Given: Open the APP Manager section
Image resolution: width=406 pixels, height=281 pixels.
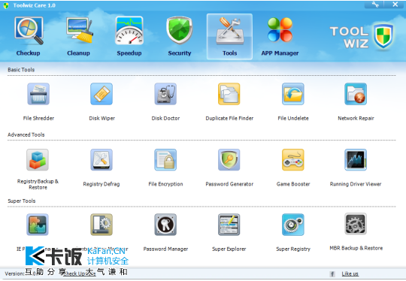Looking at the screenshot, I should (x=280, y=37).
